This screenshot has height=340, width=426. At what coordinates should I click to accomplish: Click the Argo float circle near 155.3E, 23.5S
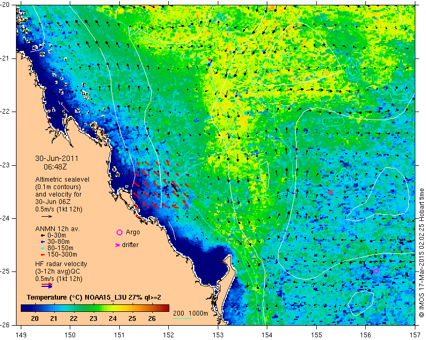(x=330, y=193)
